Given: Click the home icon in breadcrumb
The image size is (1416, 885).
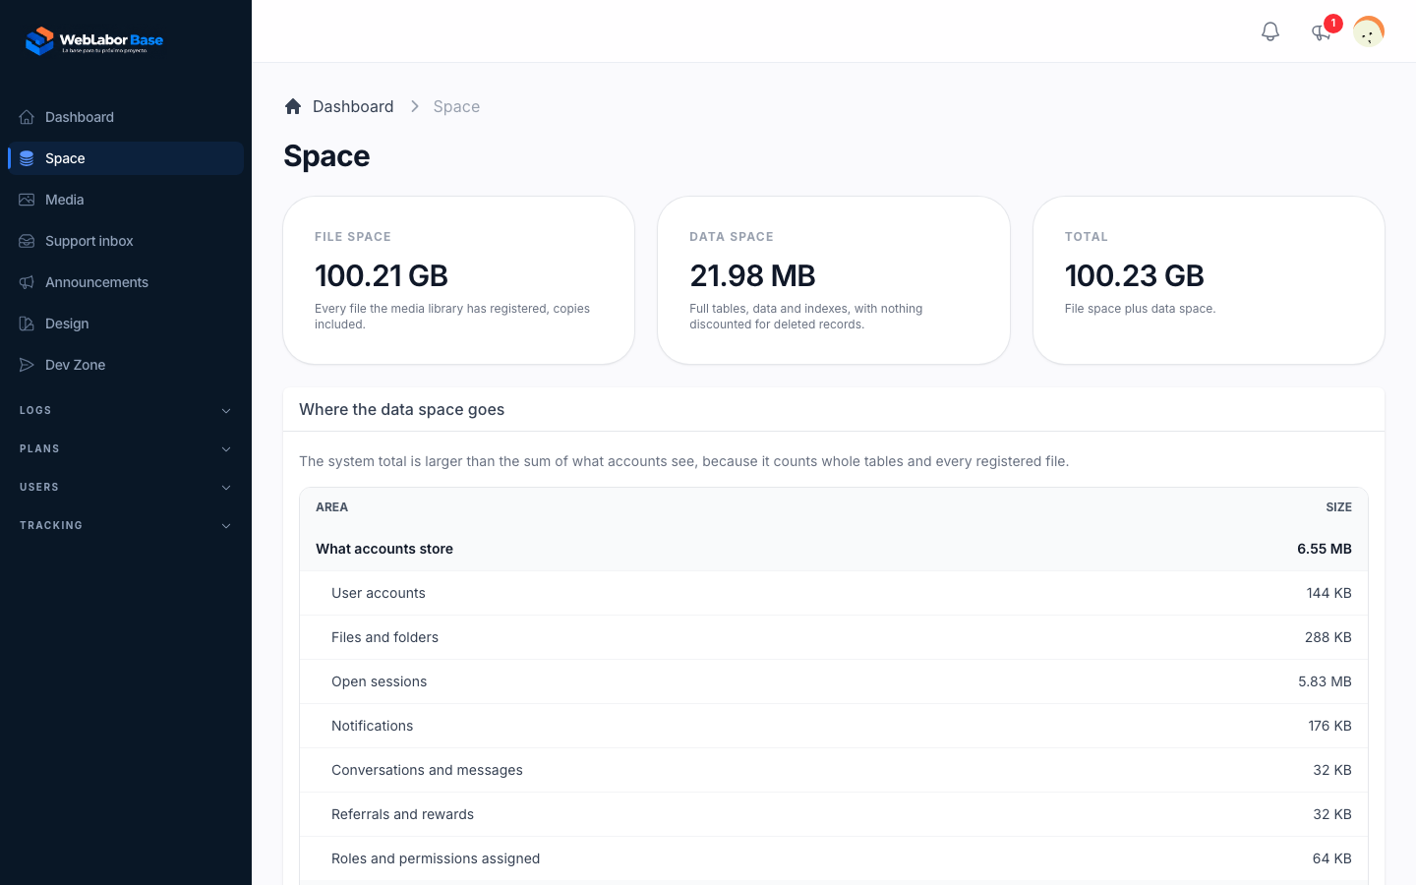Looking at the screenshot, I should click(293, 106).
